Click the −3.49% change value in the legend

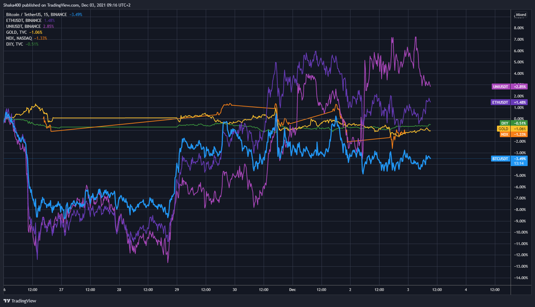[75, 14]
